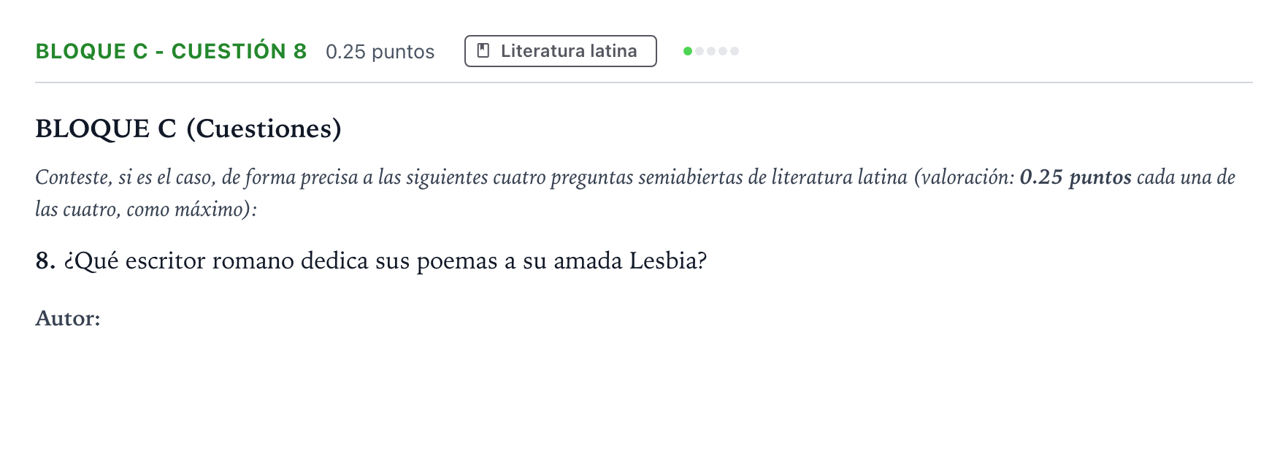
Task: Click the question text about the Roman writer
Action: pos(386,260)
